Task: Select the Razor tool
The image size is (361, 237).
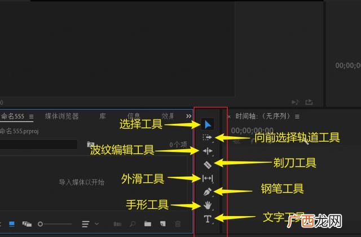Action: [x=208, y=165]
